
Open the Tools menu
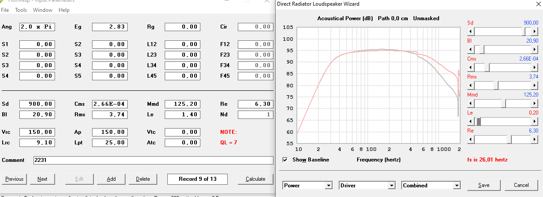[x=21, y=10]
